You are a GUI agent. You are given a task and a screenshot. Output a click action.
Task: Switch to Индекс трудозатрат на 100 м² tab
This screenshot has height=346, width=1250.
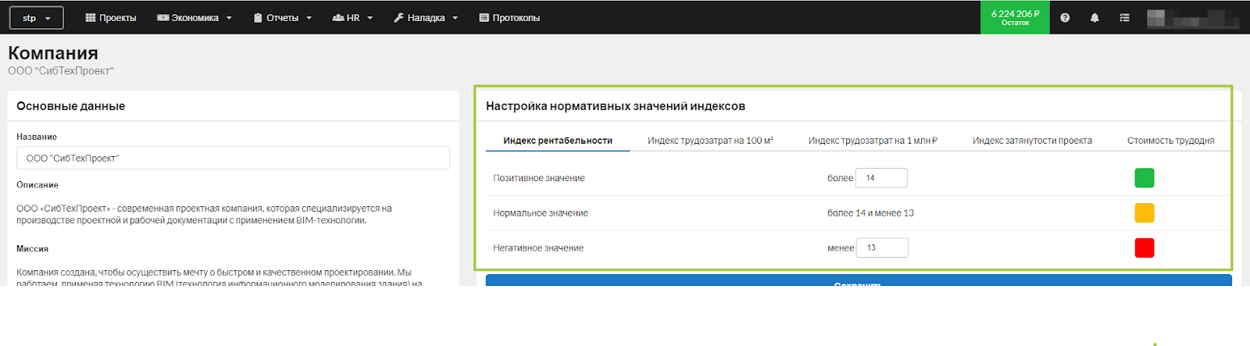point(710,141)
